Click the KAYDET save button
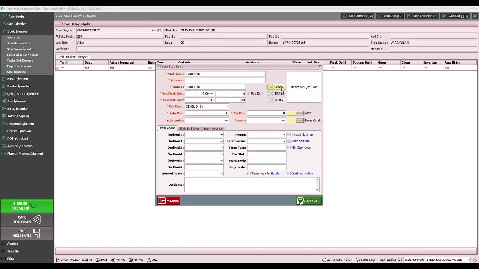This screenshot has width=479, height=269. click(x=309, y=201)
